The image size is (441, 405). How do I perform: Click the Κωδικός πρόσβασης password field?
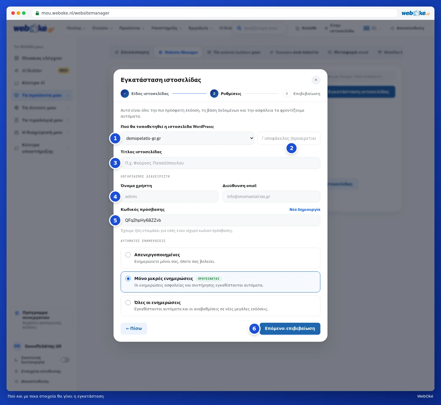[220, 220]
